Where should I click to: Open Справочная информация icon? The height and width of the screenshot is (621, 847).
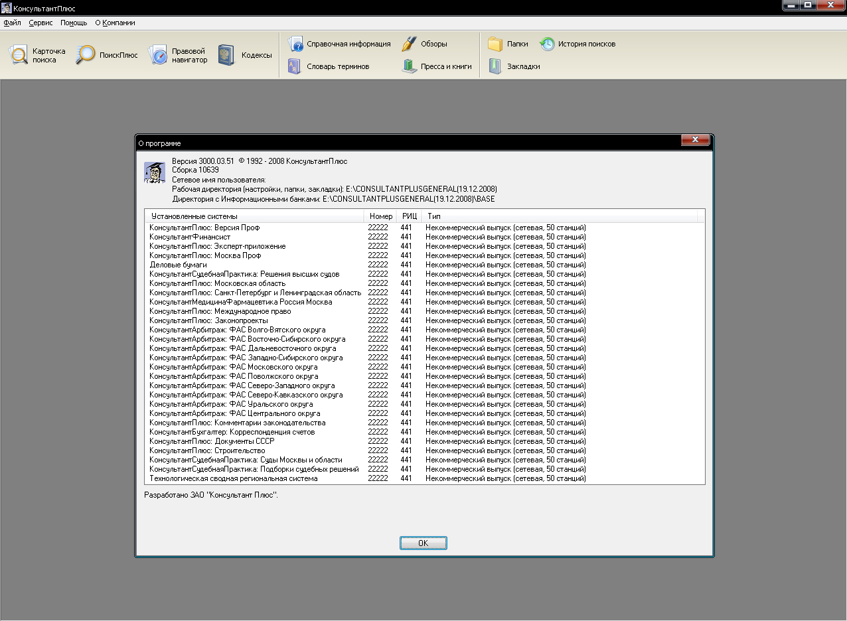(x=295, y=44)
